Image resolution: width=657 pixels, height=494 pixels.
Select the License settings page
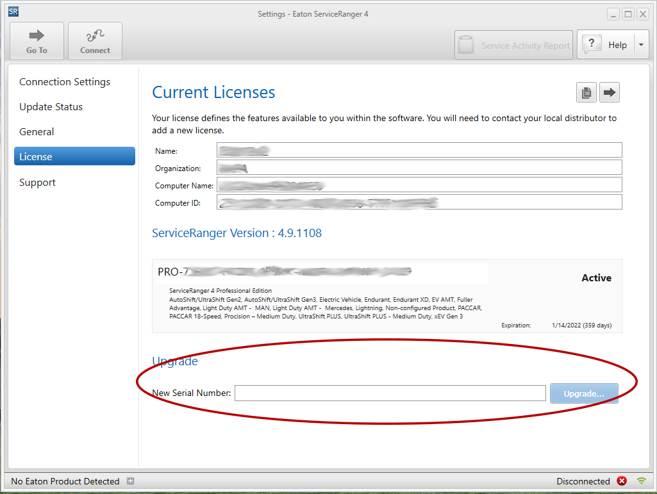point(74,156)
